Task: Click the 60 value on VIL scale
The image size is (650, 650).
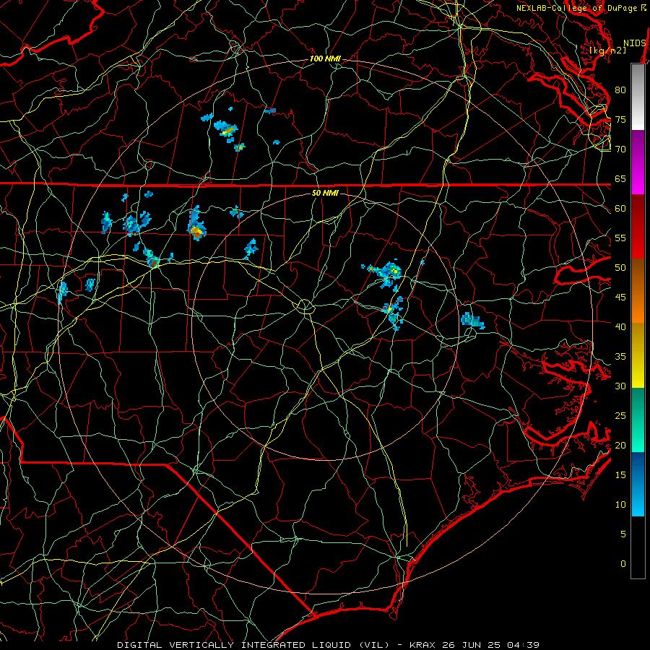Action: point(620,209)
